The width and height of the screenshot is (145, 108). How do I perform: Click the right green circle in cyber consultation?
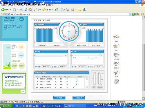tap(22, 66)
